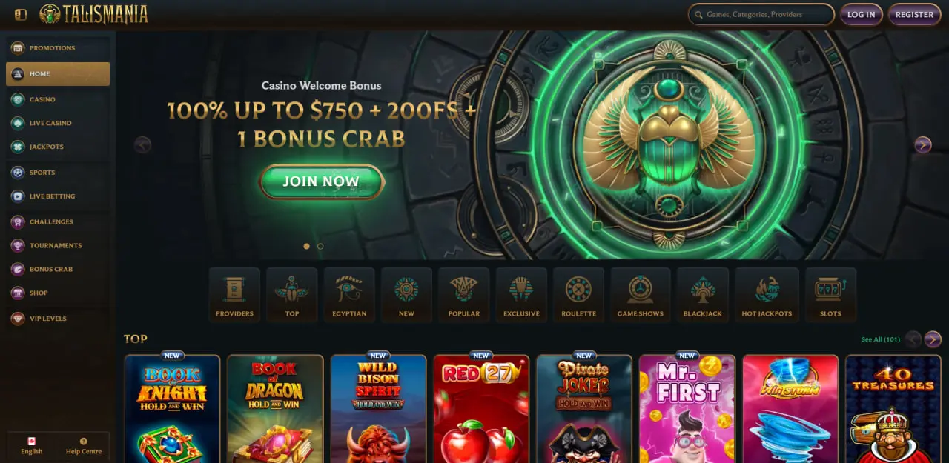Image resolution: width=949 pixels, height=463 pixels.
Task: Focus the Games, Categories, Providers search field
Action: 761,14
